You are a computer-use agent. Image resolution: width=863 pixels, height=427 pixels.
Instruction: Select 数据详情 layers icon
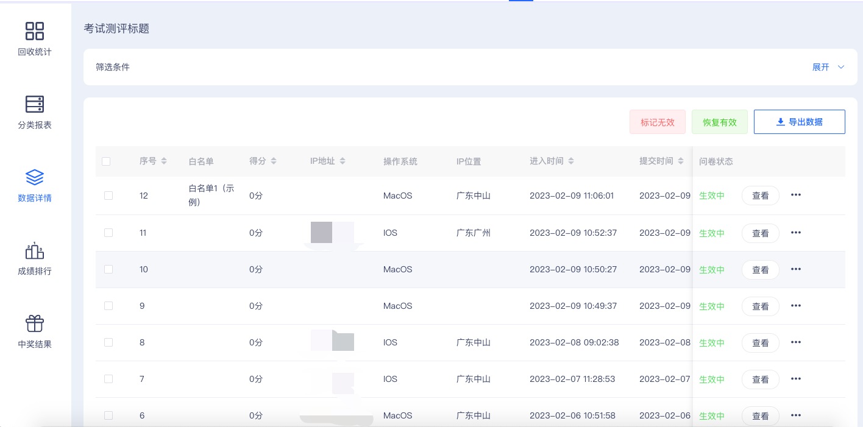(x=35, y=177)
